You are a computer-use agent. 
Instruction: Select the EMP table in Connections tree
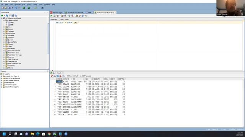coord(11,25)
